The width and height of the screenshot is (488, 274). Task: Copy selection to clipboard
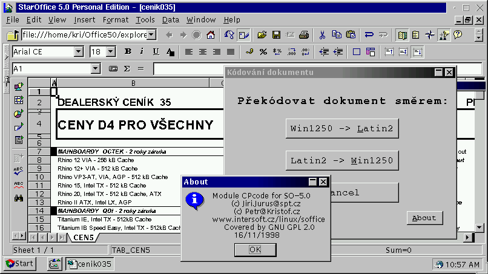tap(337, 35)
